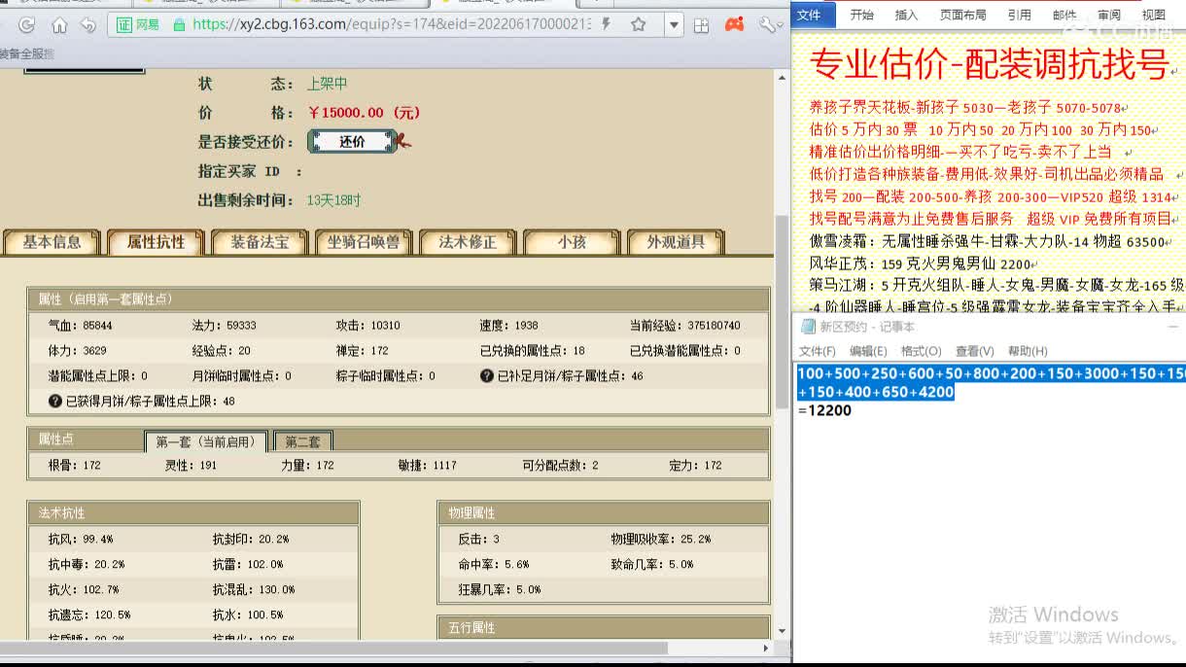Select the 属性抗性 tab
Image resolution: width=1186 pixels, height=667 pixels.
point(156,242)
